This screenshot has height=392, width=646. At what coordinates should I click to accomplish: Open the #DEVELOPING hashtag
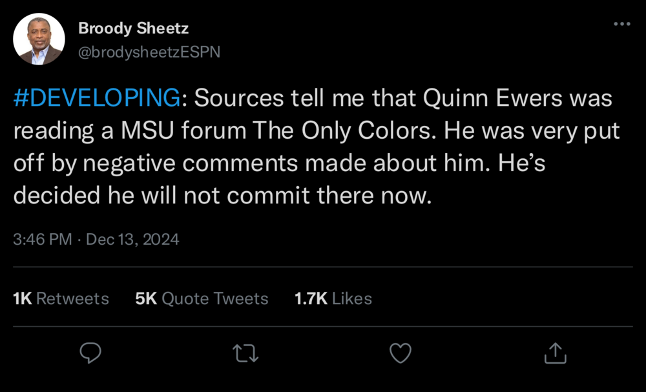[97, 99]
